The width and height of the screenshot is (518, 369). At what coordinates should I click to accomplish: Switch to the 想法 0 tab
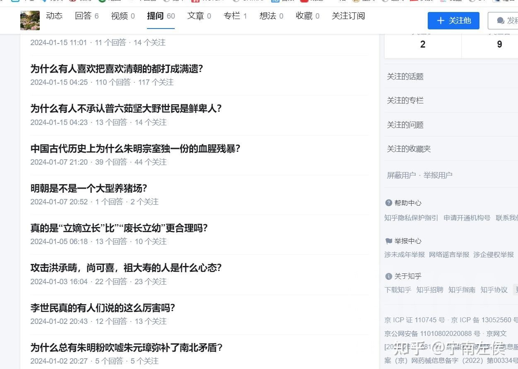click(272, 16)
